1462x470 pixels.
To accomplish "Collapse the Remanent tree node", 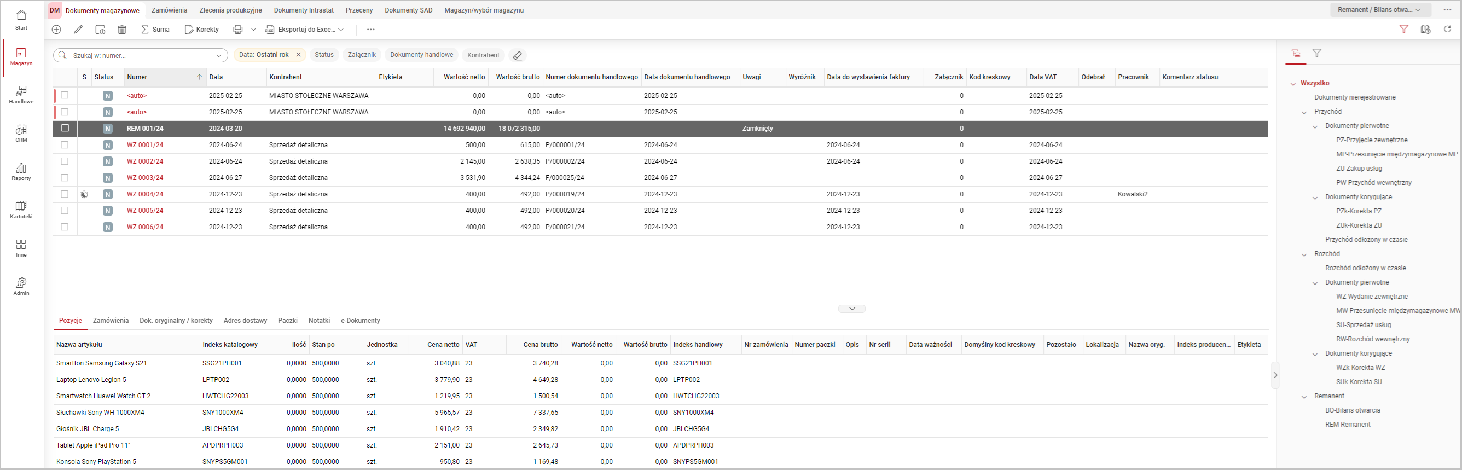I will click(1304, 397).
